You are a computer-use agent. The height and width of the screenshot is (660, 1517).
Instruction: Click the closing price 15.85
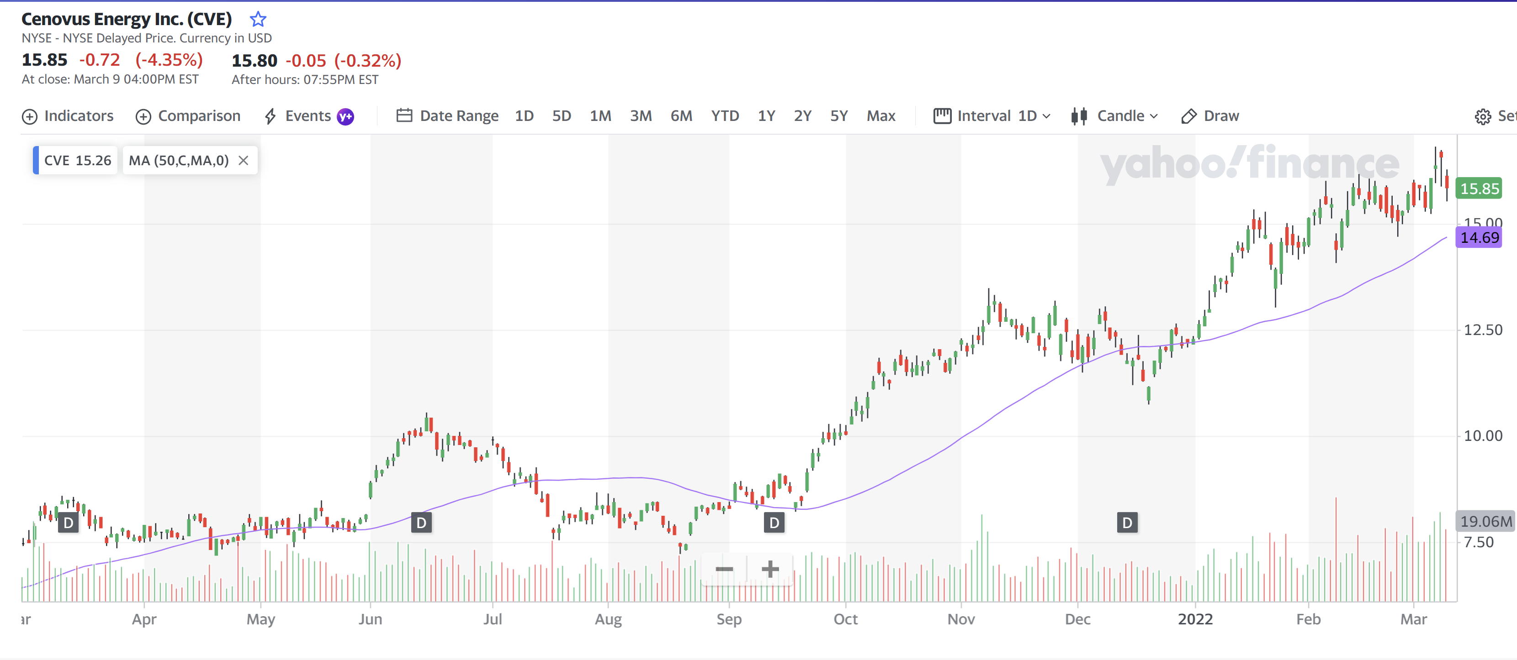(44, 60)
